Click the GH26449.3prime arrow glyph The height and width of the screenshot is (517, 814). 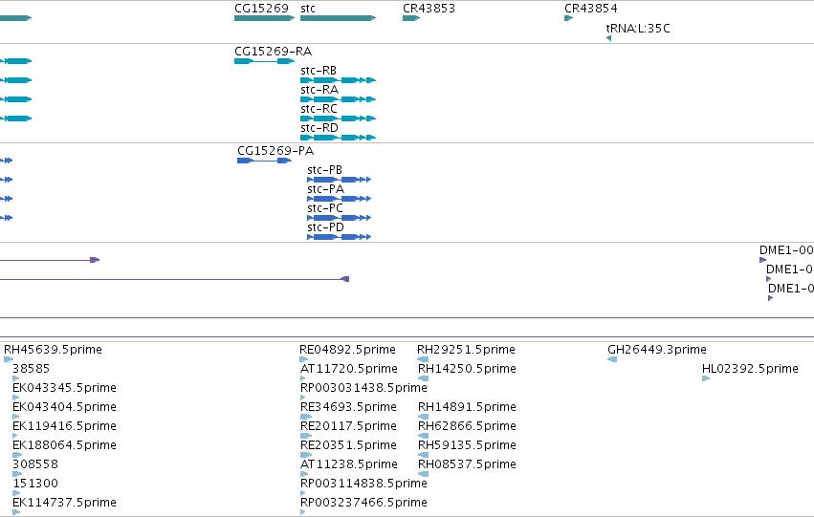point(612,359)
